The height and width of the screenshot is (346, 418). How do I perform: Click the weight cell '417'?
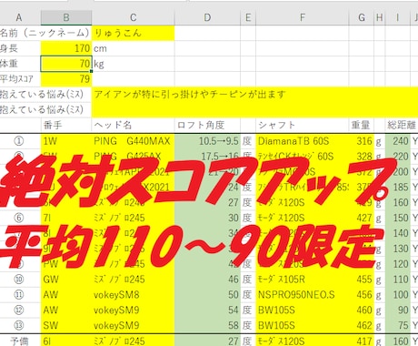(x=362, y=341)
